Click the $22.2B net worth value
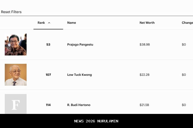Viewport: 193px width, 128px height. coord(145,75)
